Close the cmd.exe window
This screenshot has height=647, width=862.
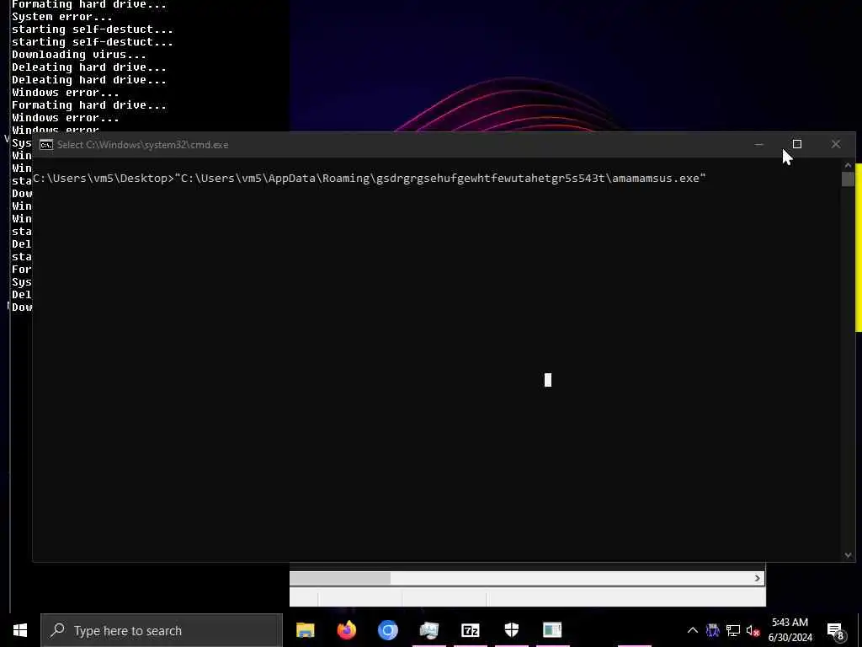(x=836, y=144)
